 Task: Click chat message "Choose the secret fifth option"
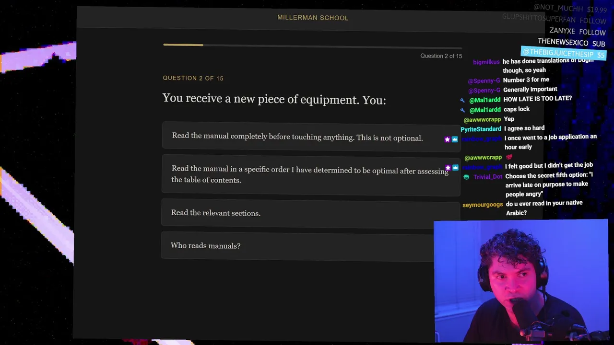pos(549,184)
